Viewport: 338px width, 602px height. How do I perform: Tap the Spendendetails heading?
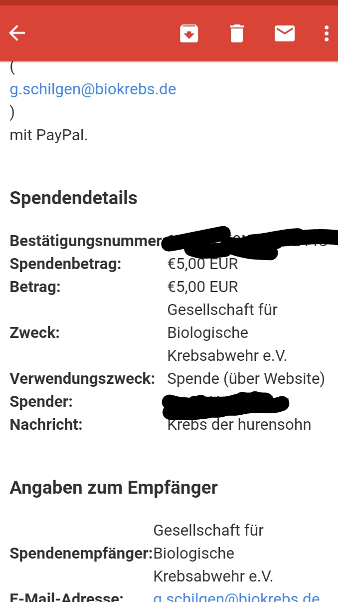[73, 198]
